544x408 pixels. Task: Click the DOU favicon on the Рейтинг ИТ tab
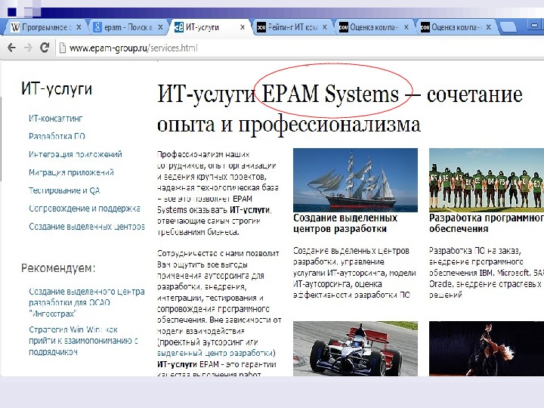(261, 27)
